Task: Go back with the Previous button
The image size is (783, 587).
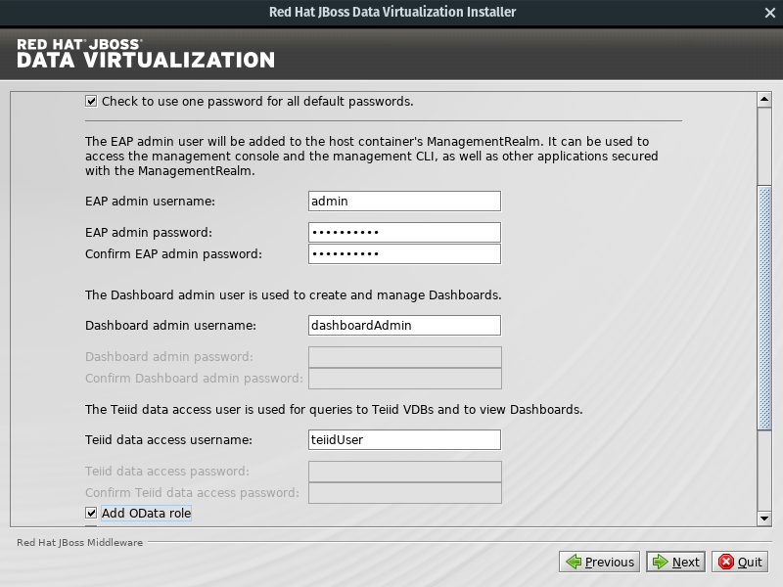Action: coord(600,562)
